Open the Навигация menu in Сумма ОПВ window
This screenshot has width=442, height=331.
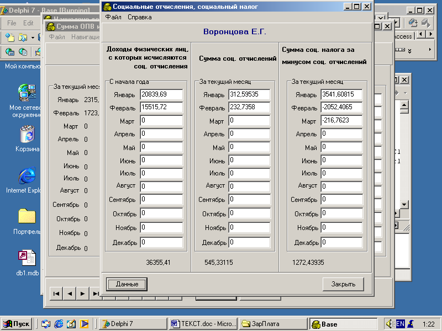pos(86,37)
